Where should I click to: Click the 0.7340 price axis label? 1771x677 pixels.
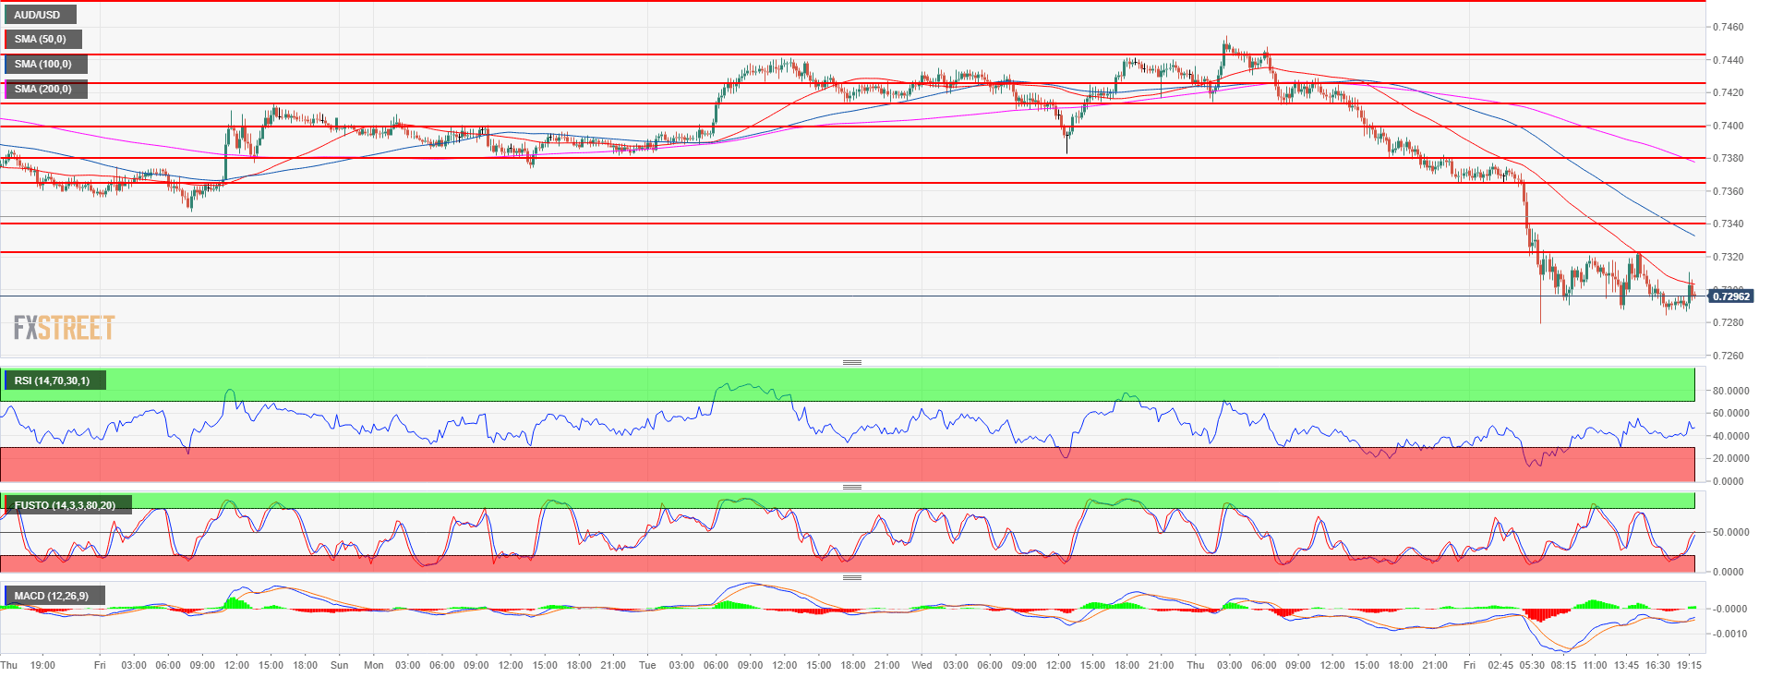click(1728, 224)
